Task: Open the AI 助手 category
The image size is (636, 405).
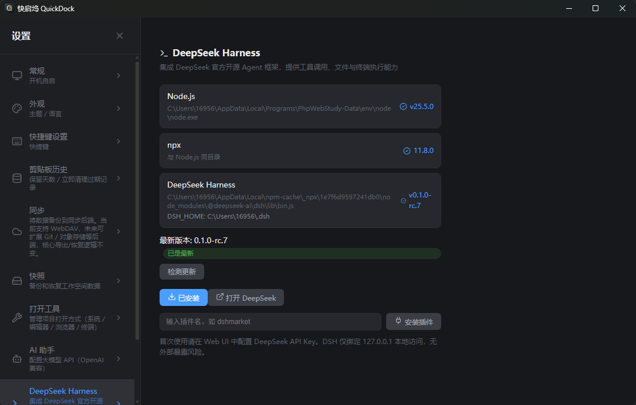Action: coord(67,359)
